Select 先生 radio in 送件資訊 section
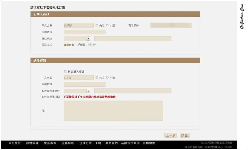 pyautogui.click(x=97, y=77)
